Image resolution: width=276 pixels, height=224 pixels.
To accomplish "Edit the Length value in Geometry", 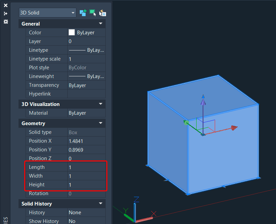I will 87,167.
